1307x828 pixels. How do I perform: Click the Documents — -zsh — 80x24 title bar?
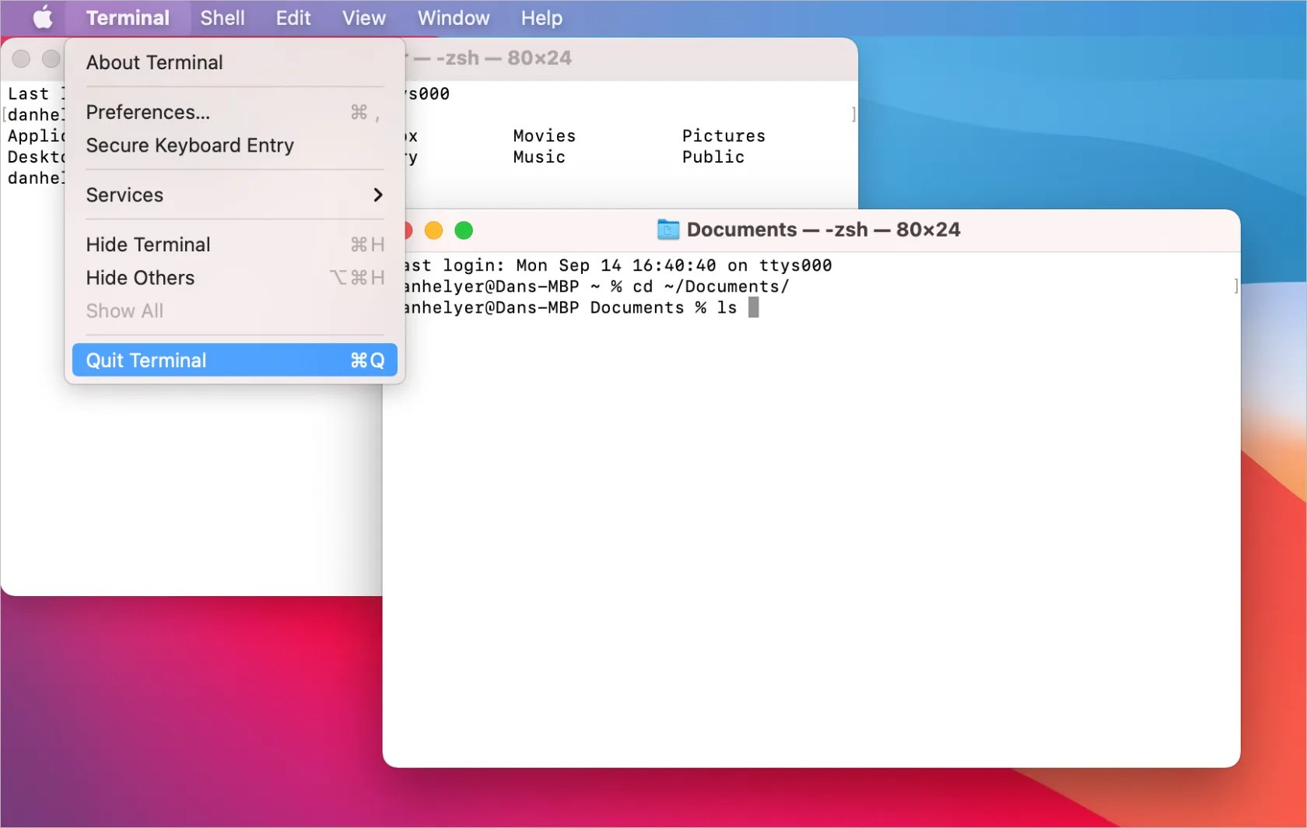pos(856,230)
